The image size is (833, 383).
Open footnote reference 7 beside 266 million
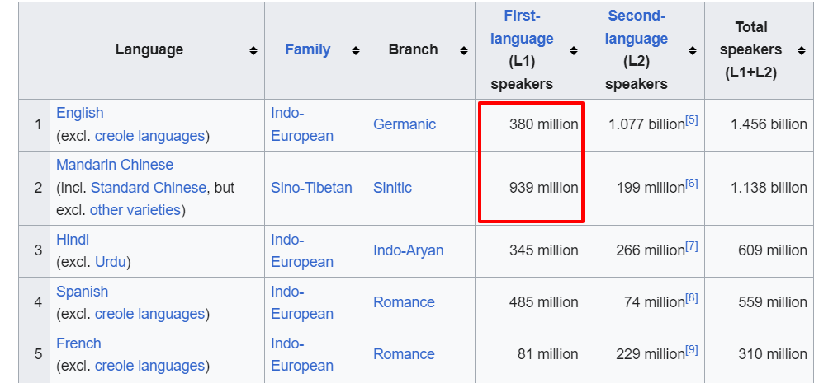[691, 246]
